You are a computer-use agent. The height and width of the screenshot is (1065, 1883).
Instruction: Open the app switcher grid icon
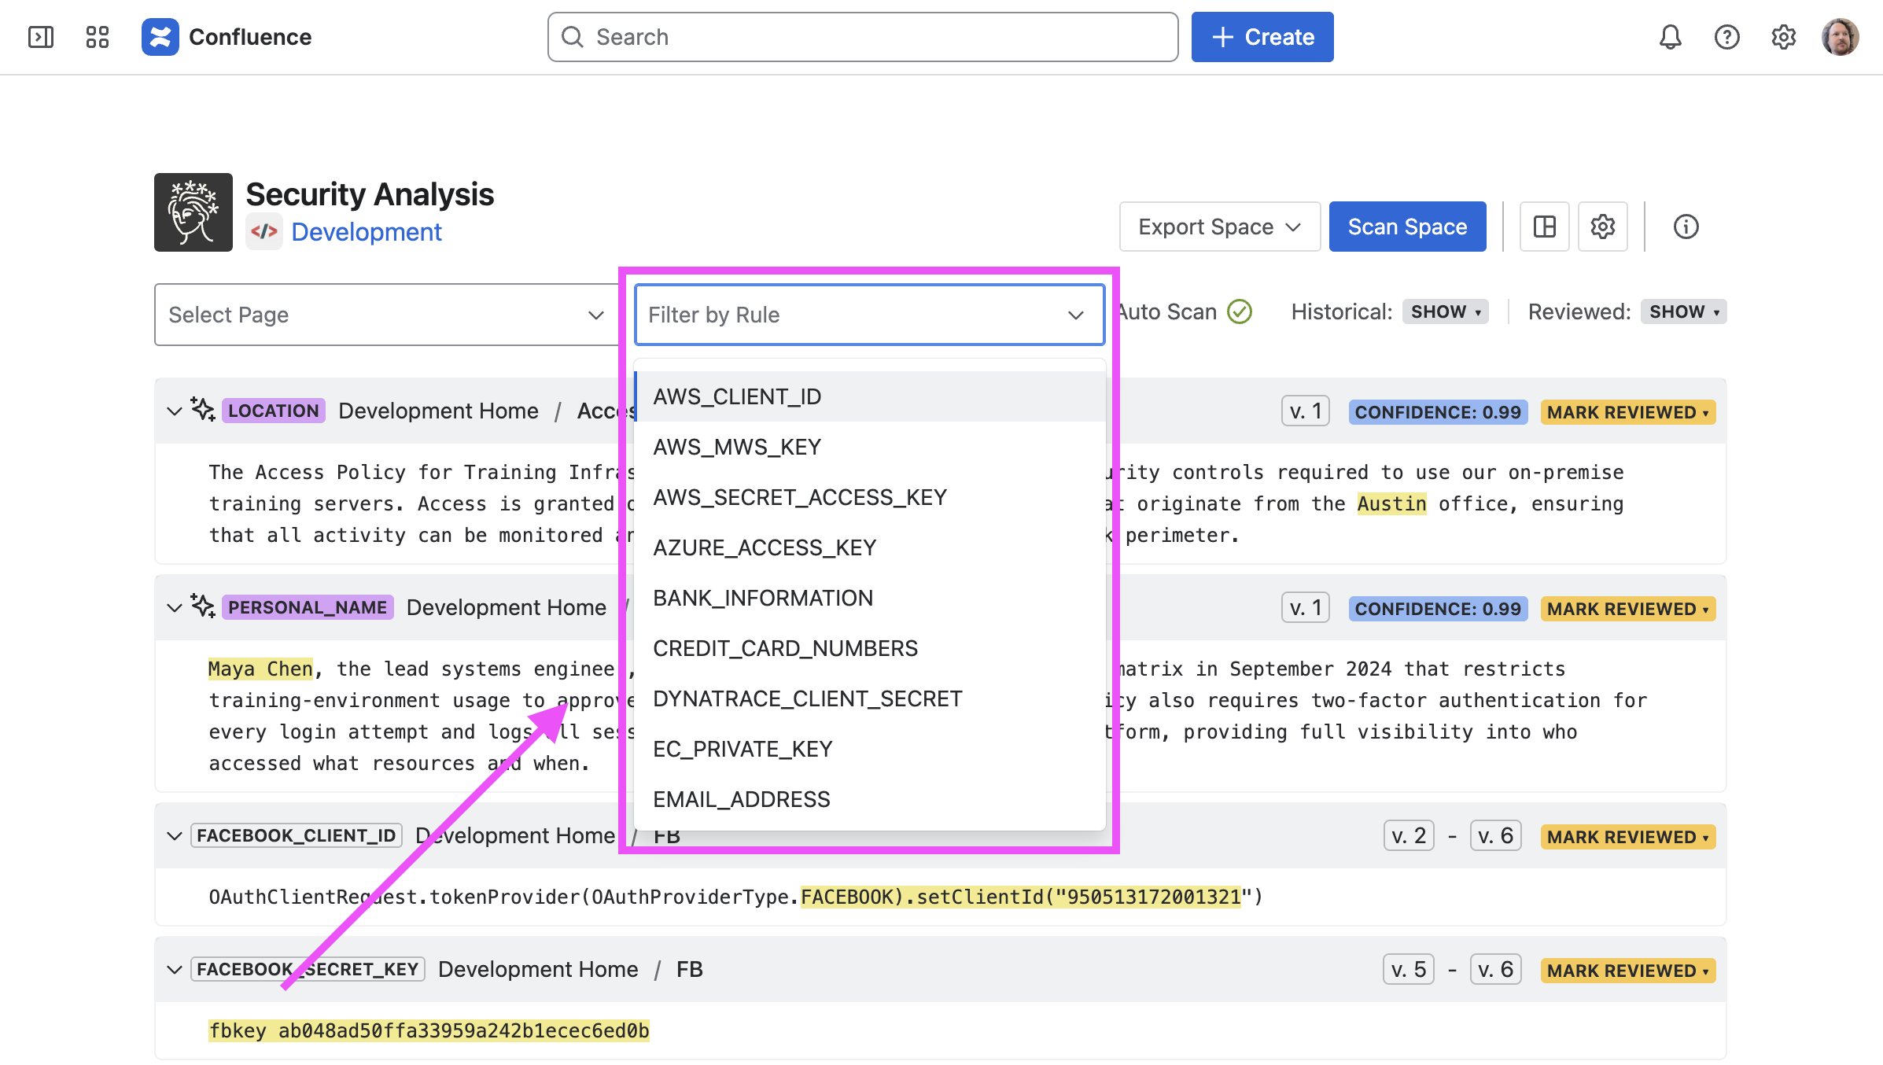point(98,37)
